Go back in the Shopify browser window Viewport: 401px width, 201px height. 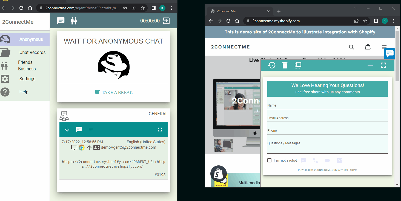(211, 21)
